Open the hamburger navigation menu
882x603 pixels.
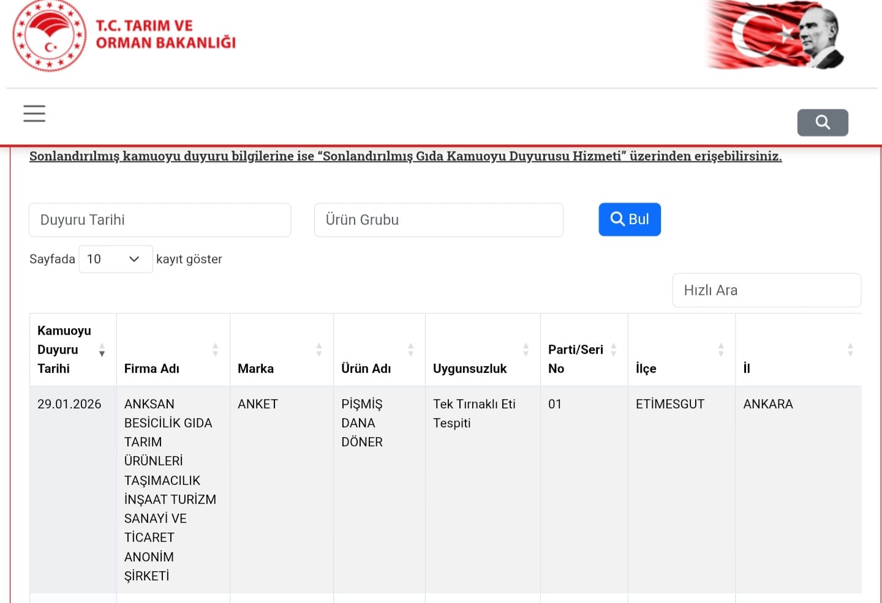[34, 113]
